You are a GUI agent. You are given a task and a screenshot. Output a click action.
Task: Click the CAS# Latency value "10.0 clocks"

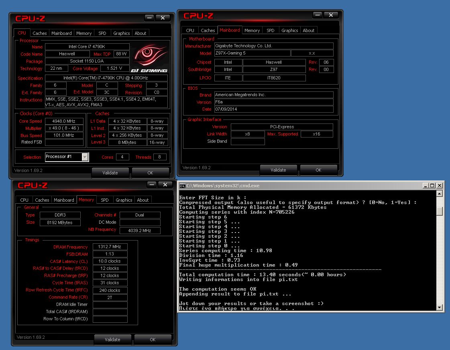tap(110, 261)
